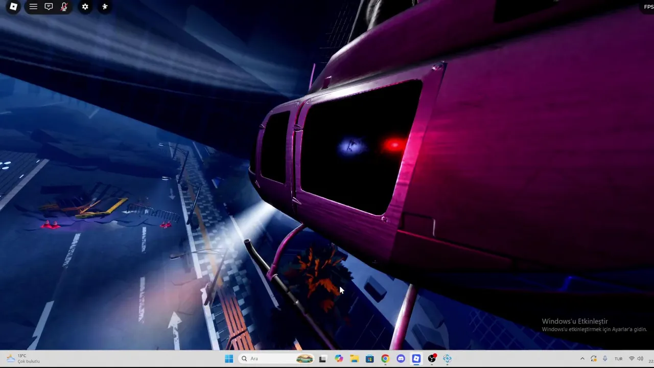Open the weather widget showing 13°C
Viewport: 654px width, 368px height.
point(24,359)
